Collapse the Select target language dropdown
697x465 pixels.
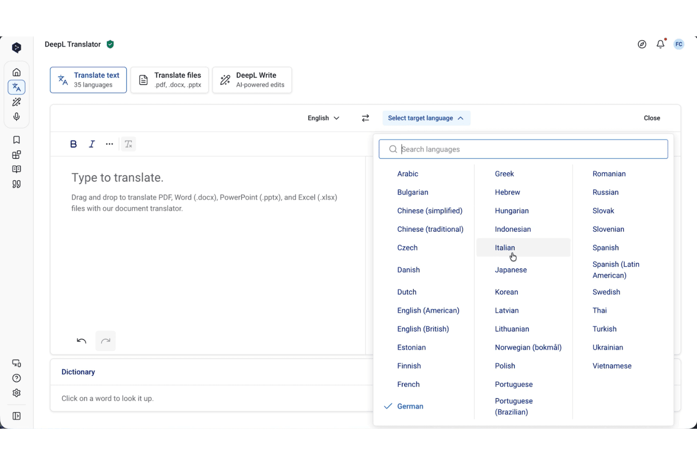[x=426, y=118]
